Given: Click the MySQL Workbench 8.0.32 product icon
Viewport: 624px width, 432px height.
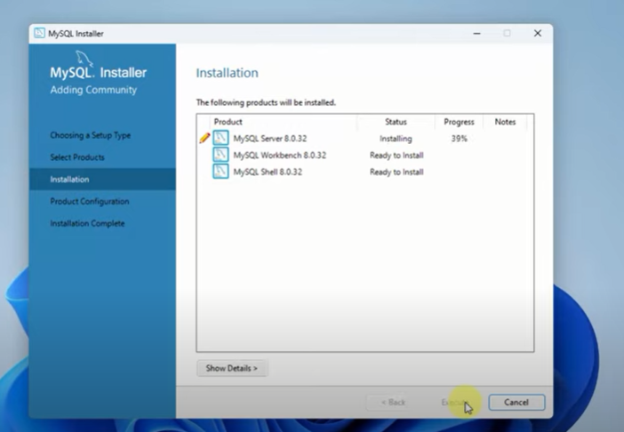Looking at the screenshot, I should 220,155.
